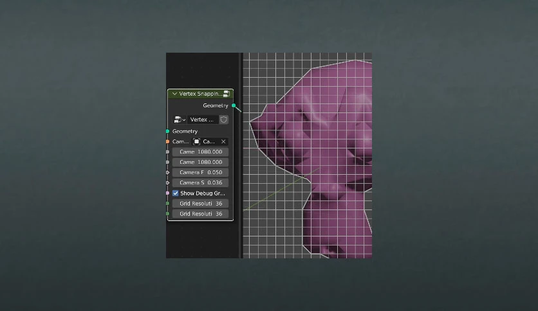538x311 pixels.
Task: Clear the Camera object with X button
Action: click(223, 141)
